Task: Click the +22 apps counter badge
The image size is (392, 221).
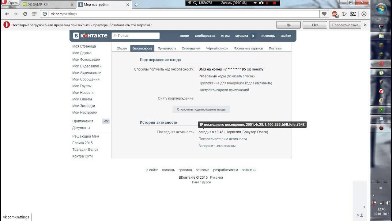Action: 106,121
